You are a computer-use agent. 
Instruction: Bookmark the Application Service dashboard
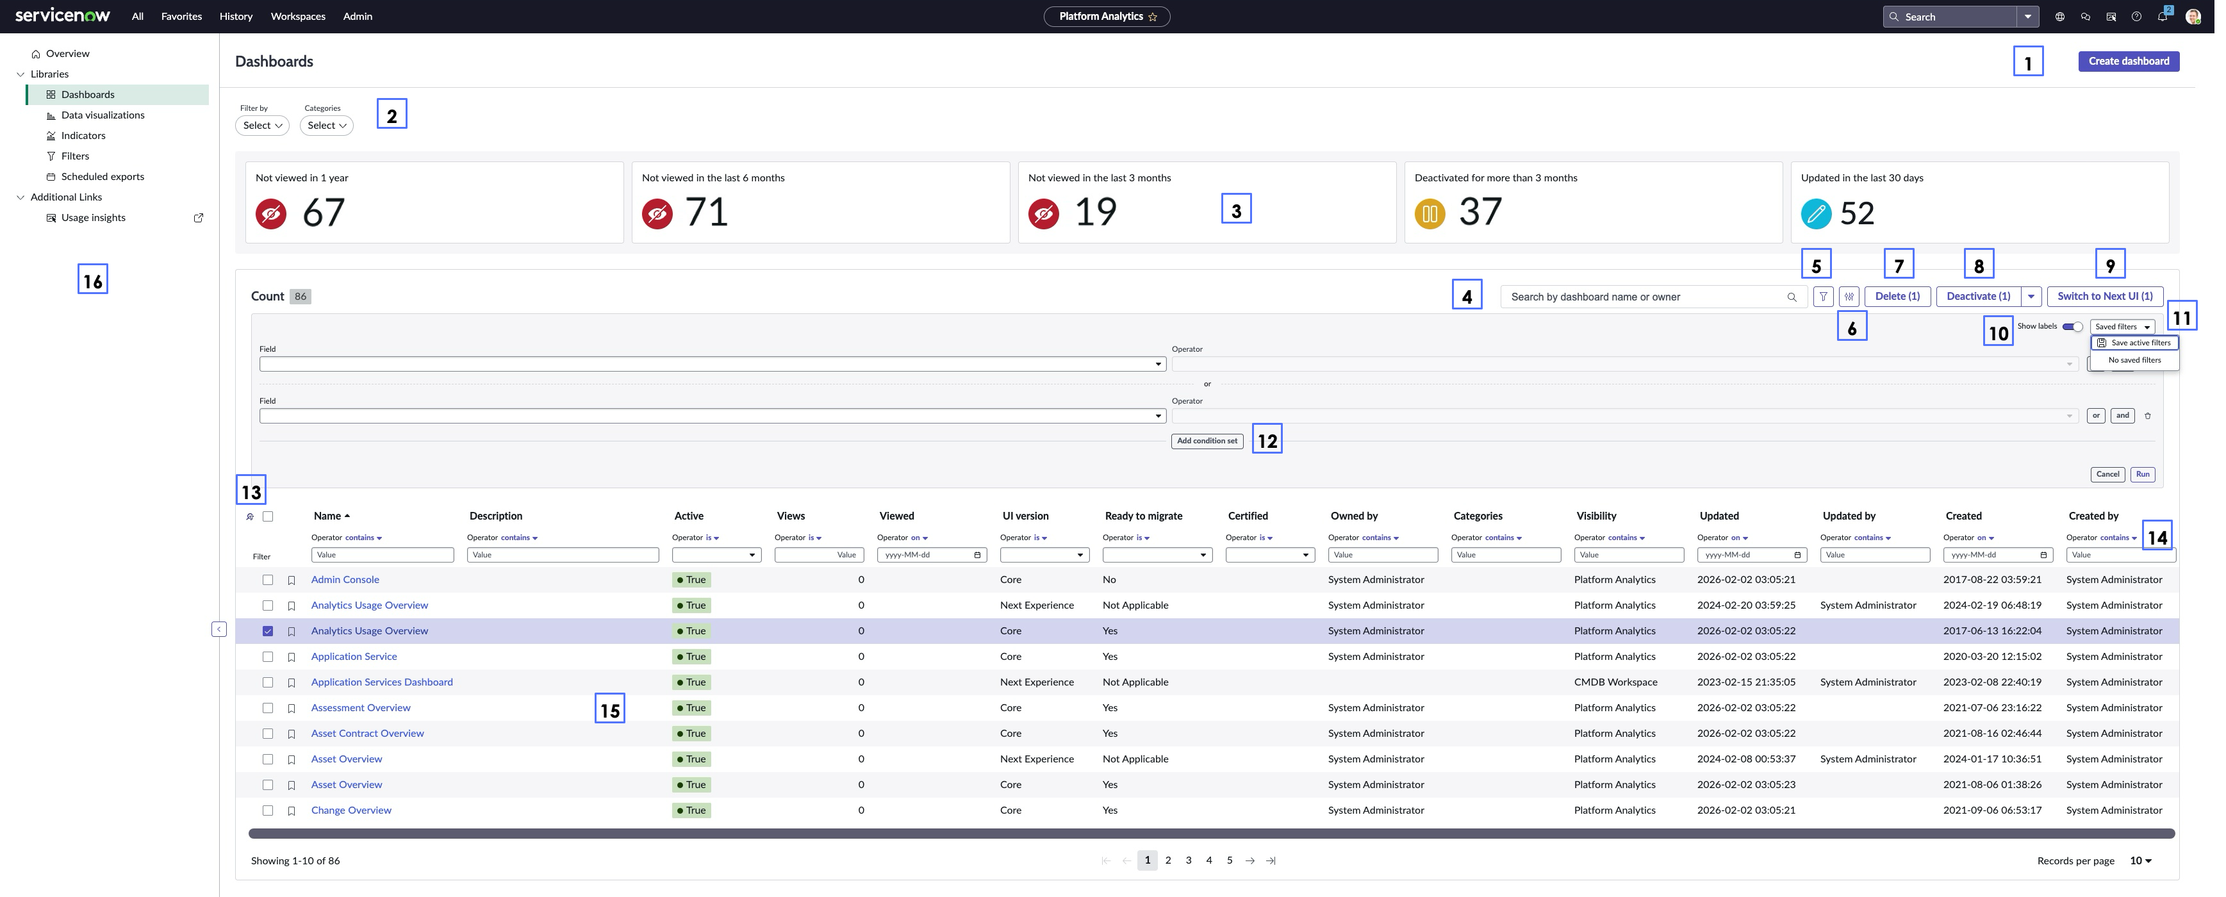click(291, 657)
